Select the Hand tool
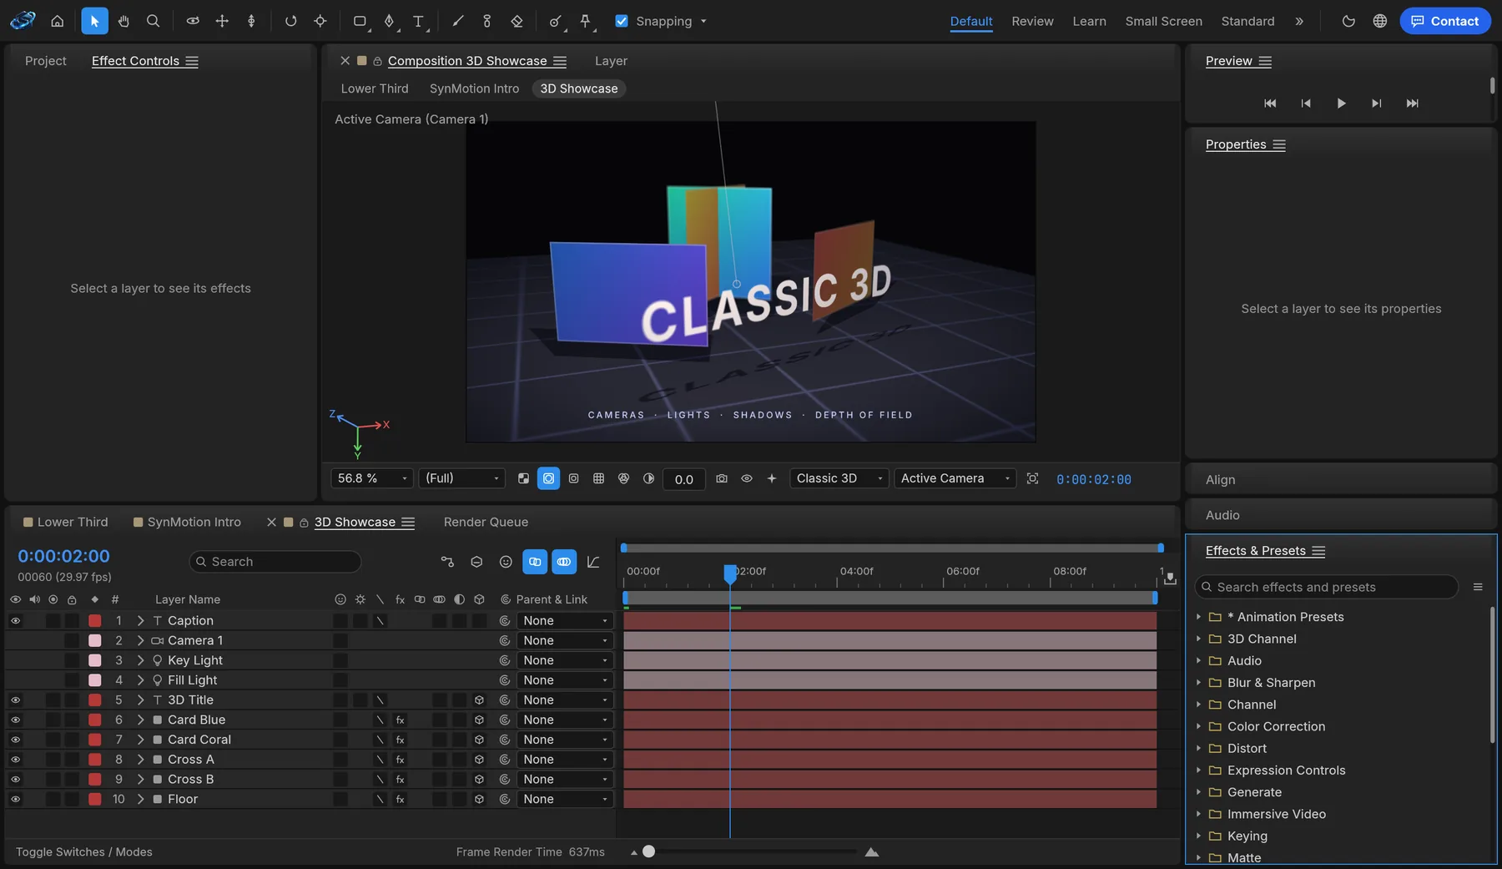The image size is (1502, 869). coord(123,21)
